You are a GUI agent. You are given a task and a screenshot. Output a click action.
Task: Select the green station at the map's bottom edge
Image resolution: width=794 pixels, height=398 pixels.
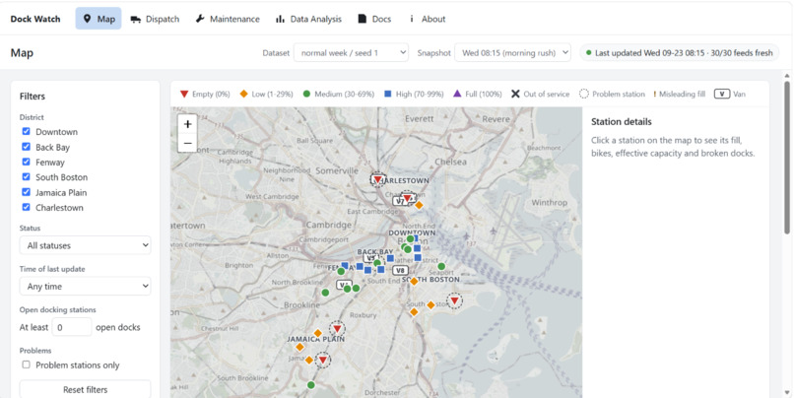pyautogui.click(x=311, y=385)
